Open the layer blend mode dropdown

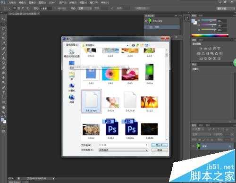[202, 134]
